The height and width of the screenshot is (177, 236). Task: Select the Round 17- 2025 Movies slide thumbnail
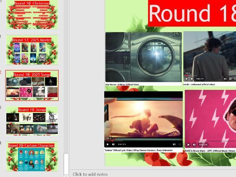(32, 50)
